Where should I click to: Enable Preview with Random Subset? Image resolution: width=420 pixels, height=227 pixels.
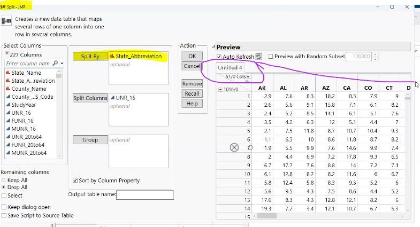(271, 57)
